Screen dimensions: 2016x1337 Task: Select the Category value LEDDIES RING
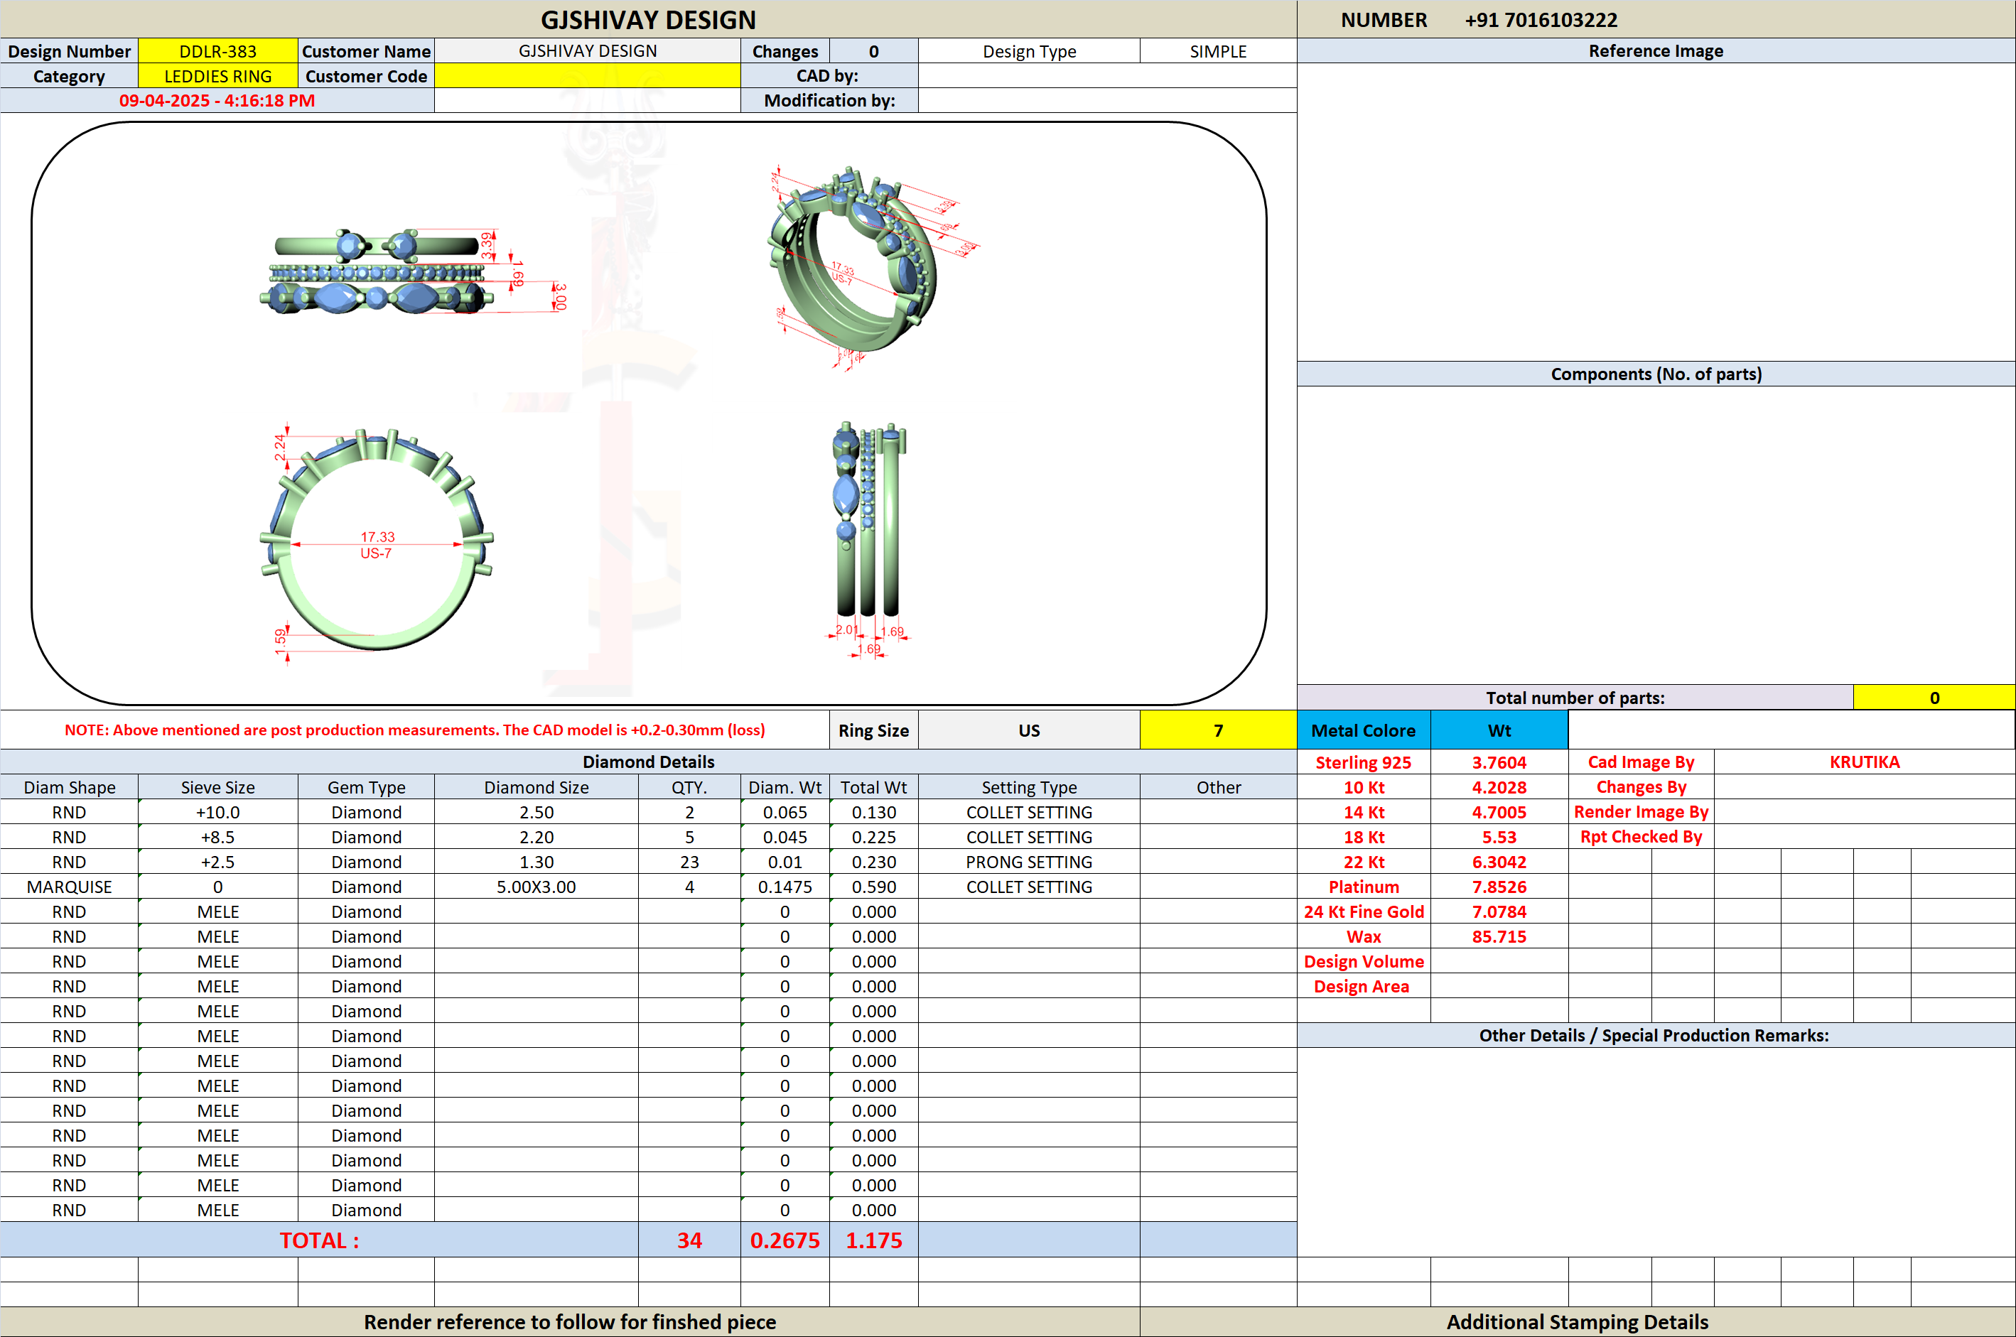(x=217, y=76)
